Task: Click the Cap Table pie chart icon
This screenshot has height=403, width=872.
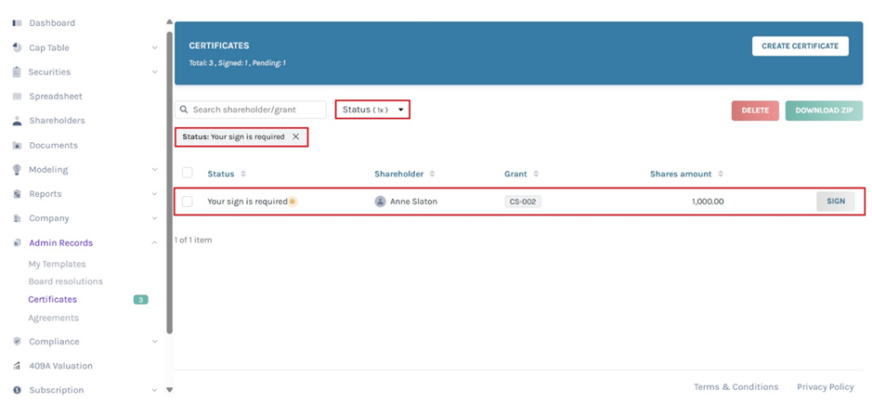Action: 17,47
